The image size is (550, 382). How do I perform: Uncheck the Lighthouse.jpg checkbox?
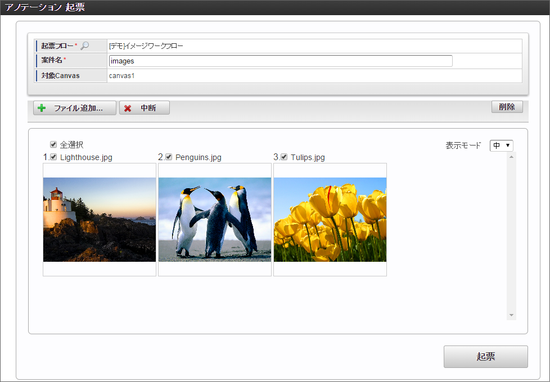(53, 157)
